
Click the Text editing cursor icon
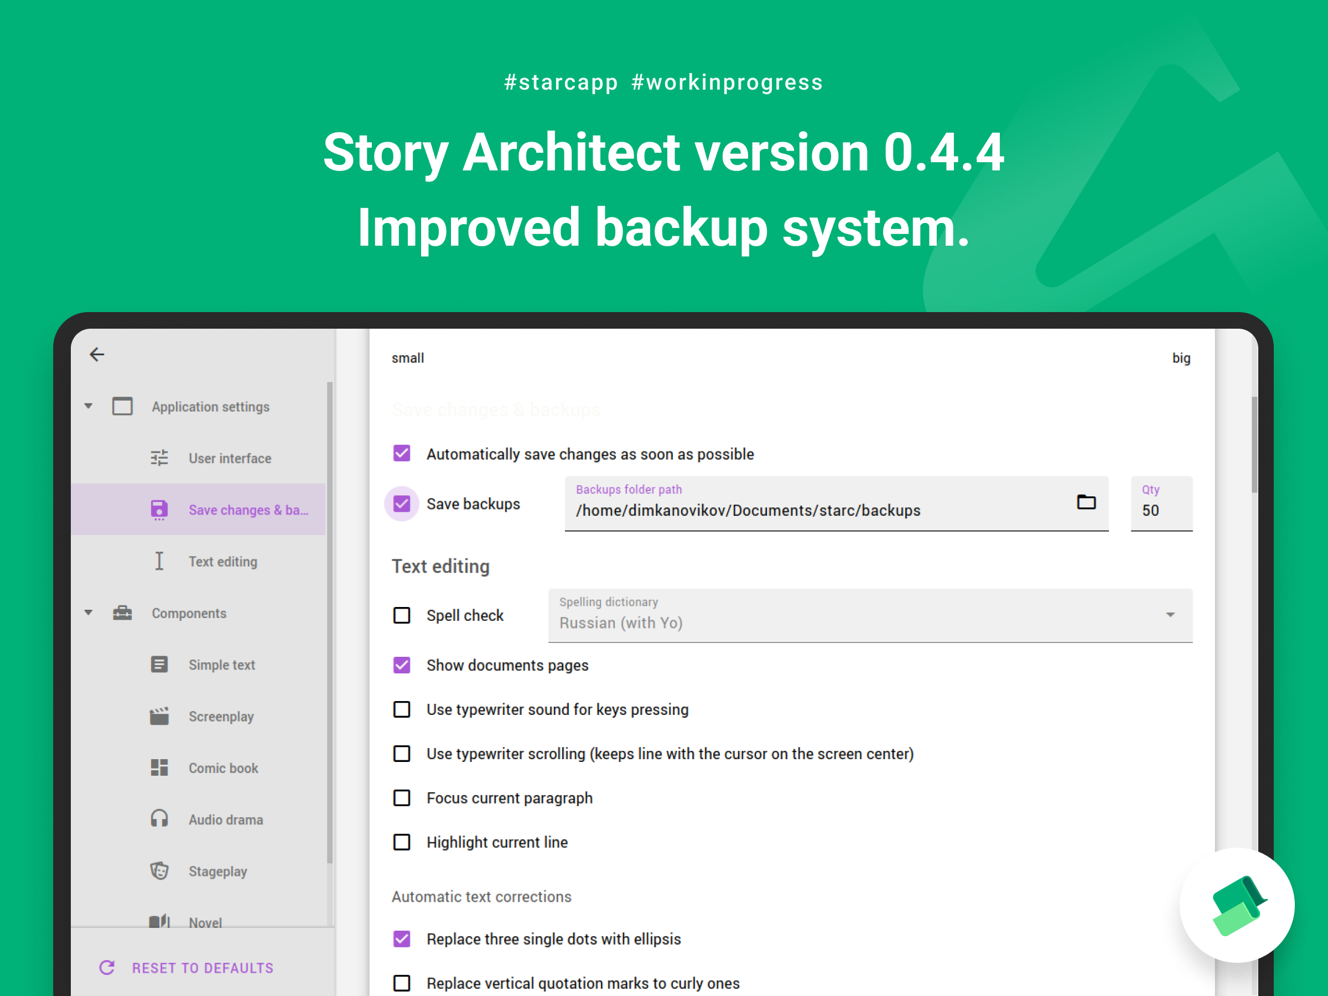click(x=159, y=561)
